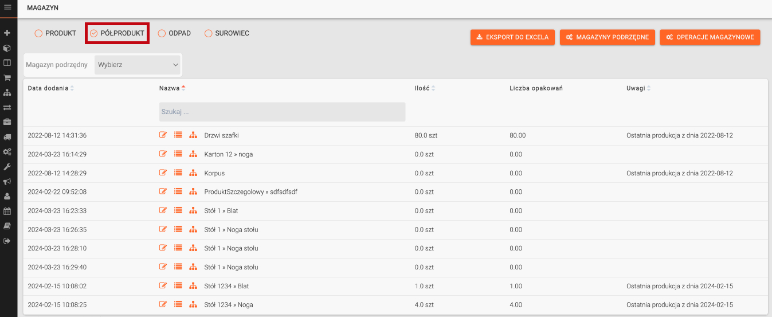772x317 pixels.
Task: Open the shopping cart icon in sidebar
Action: [7, 77]
